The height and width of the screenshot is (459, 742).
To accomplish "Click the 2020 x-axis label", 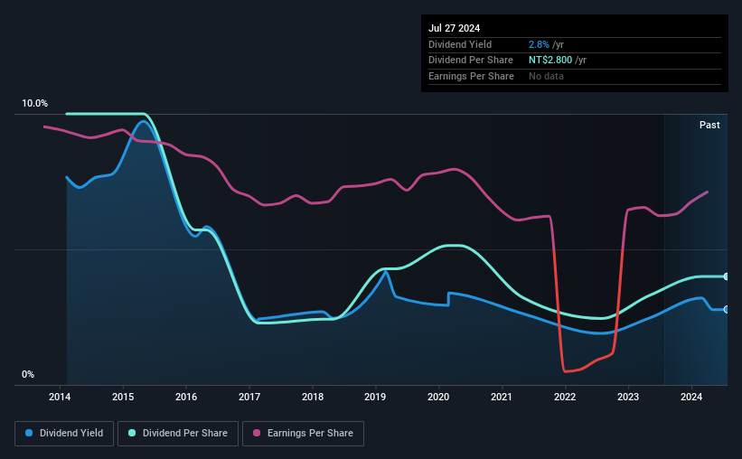I will tap(438, 397).
